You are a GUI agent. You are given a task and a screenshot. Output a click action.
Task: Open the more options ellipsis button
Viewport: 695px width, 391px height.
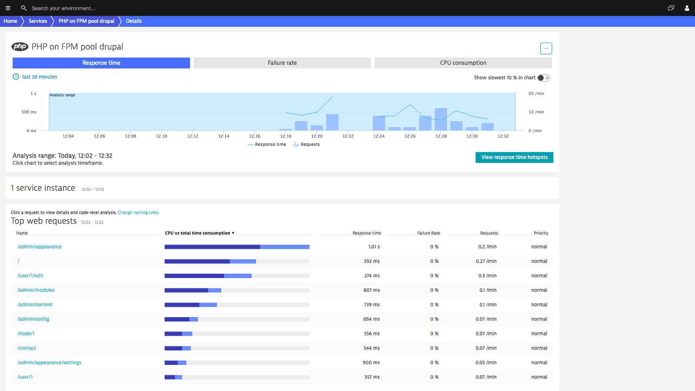[x=546, y=48]
